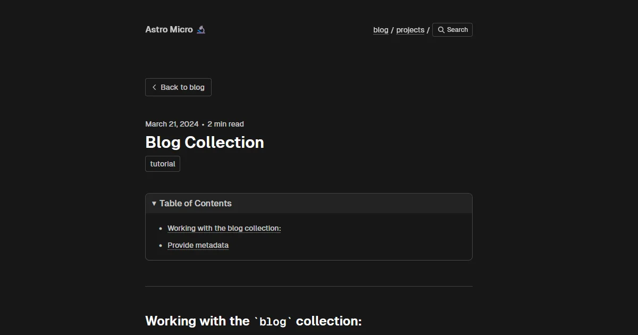Click the horizontal divider below Table of Contents
This screenshot has height=335, width=638.
(308, 285)
